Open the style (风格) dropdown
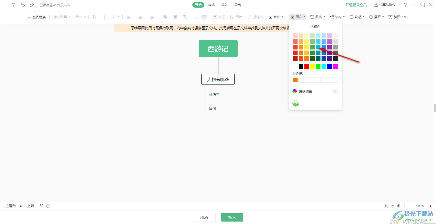436x224 pixels. click(318, 17)
